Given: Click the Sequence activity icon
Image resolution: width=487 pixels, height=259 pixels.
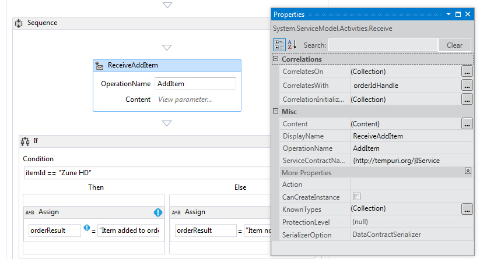Looking at the screenshot, I should tap(19, 23).
